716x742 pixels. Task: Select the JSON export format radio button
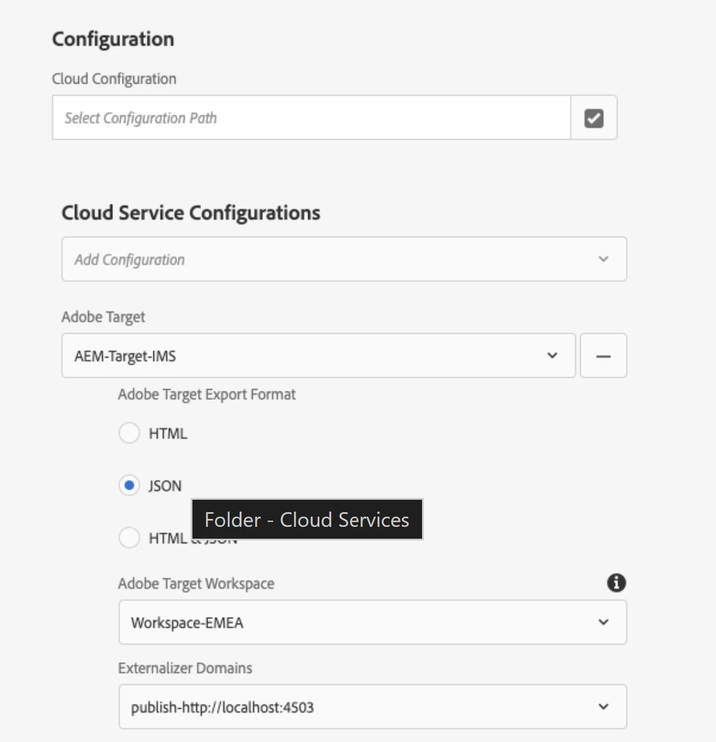pyautogui.click(x=129, y=486)
